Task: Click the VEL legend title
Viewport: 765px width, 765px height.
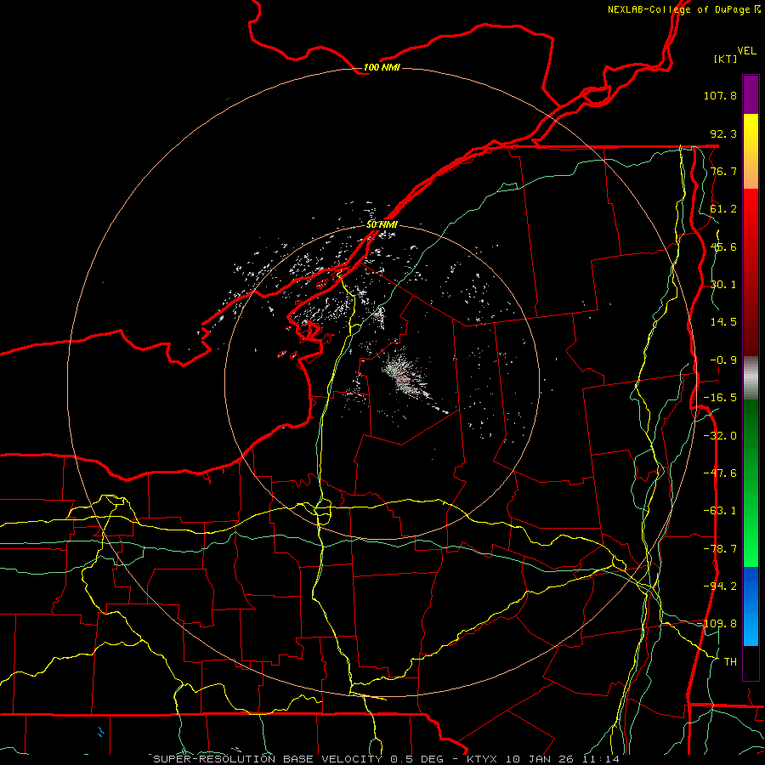Action: pos(746,51)
